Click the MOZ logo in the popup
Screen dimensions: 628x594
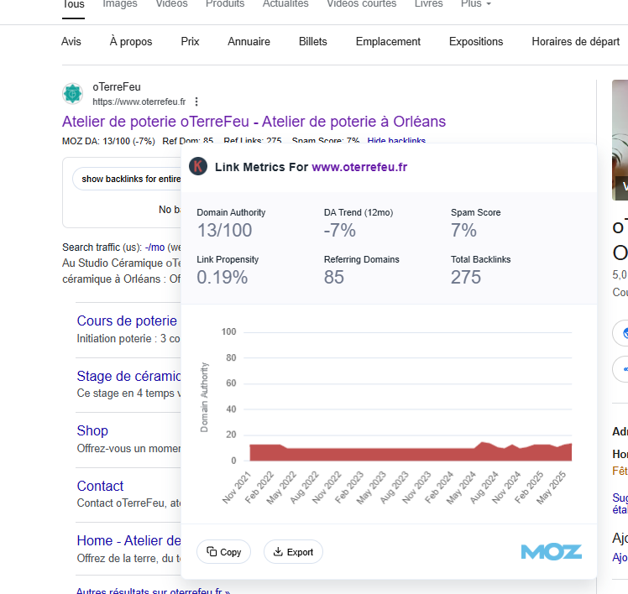click(551, 552)
